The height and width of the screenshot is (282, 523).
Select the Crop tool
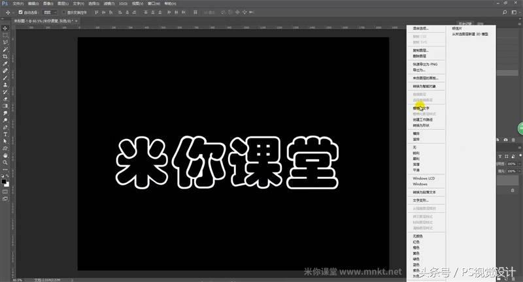[x=5, y=57]
